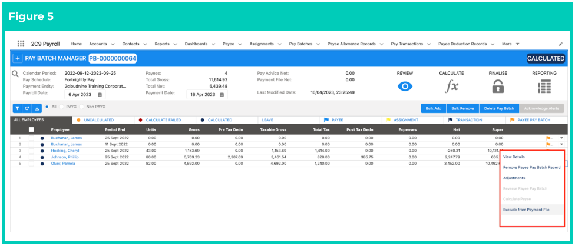Tick checkbox for row 2 Buchanan, James
This screenshot has width=575, height=246.
(x=32, y=144)
